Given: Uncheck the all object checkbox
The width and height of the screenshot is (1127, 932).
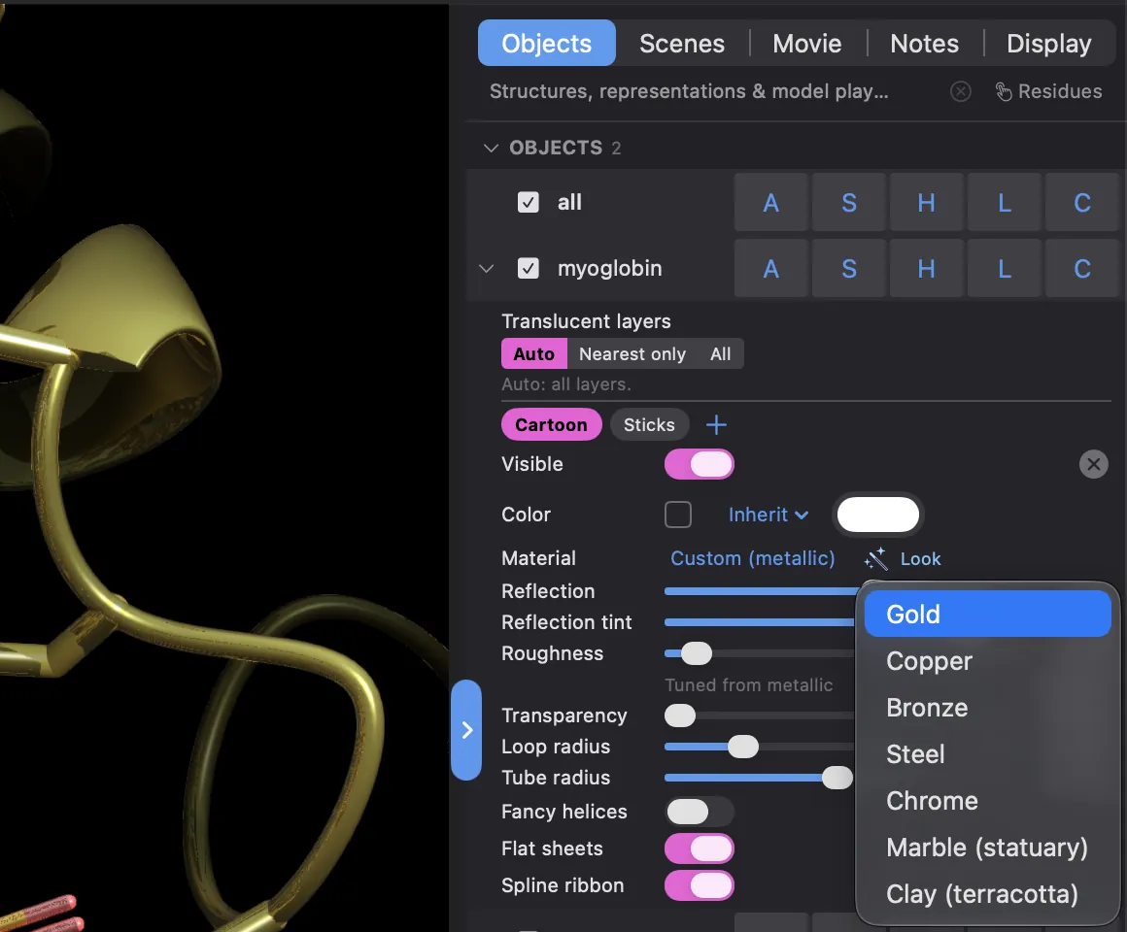Looking at the screenshot, I should coord(529,203).
